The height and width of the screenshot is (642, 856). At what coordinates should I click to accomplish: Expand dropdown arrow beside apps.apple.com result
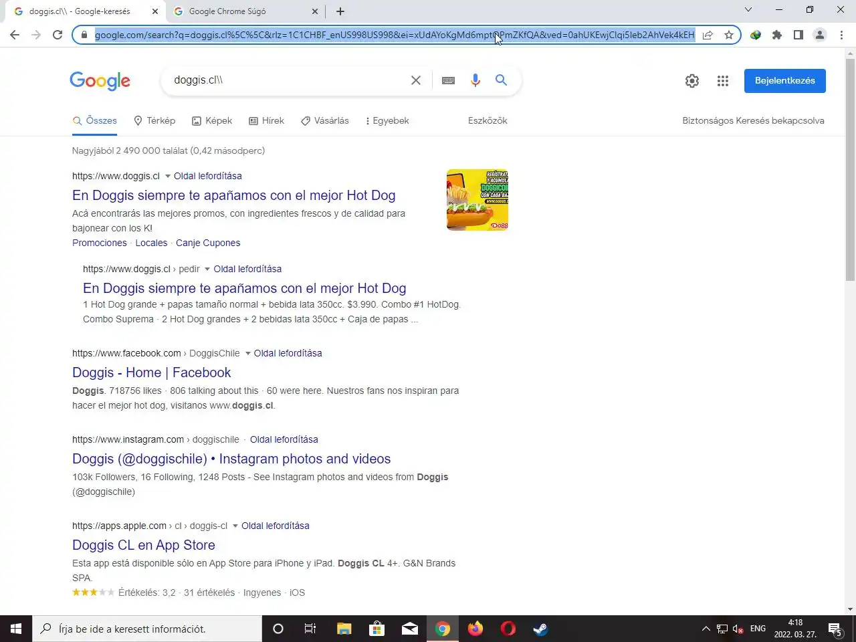235,526
